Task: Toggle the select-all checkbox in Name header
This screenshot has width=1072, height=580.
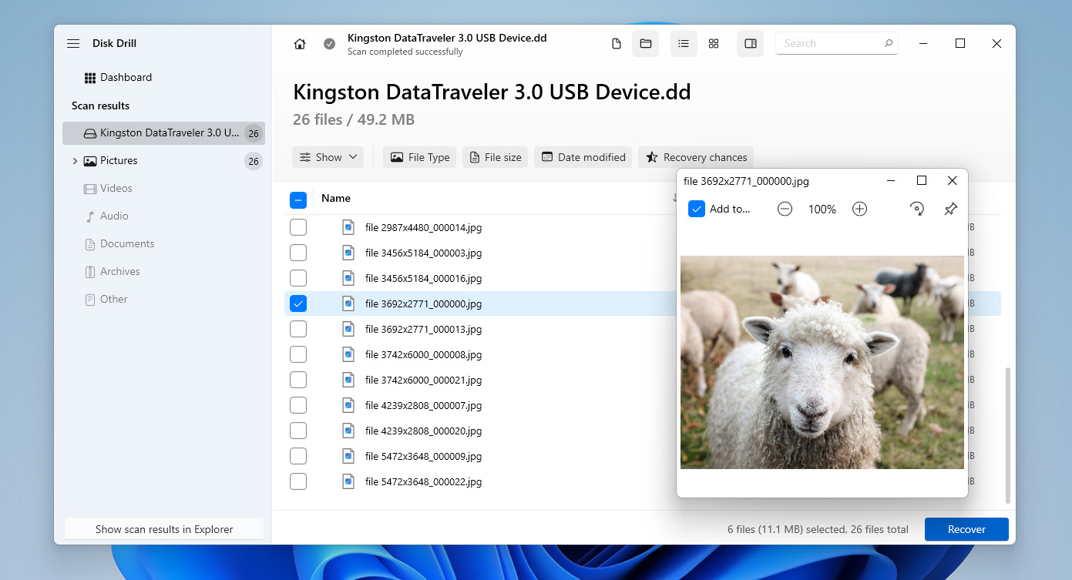Action: [x=298, y=200]
